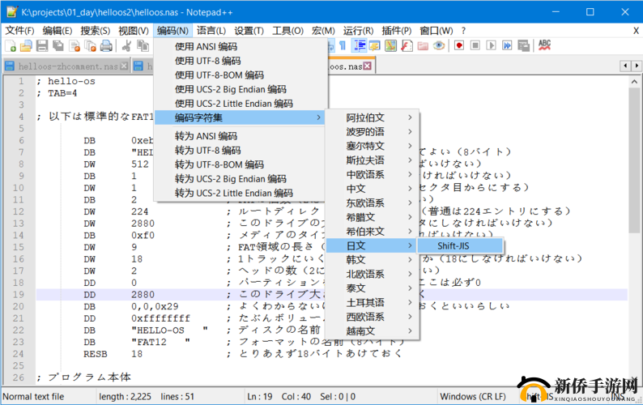Close the active oos.nas tab
643x405 pixels.
click(368, 66)
